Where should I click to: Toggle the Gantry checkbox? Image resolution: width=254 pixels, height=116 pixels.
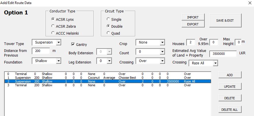(73, 44)
